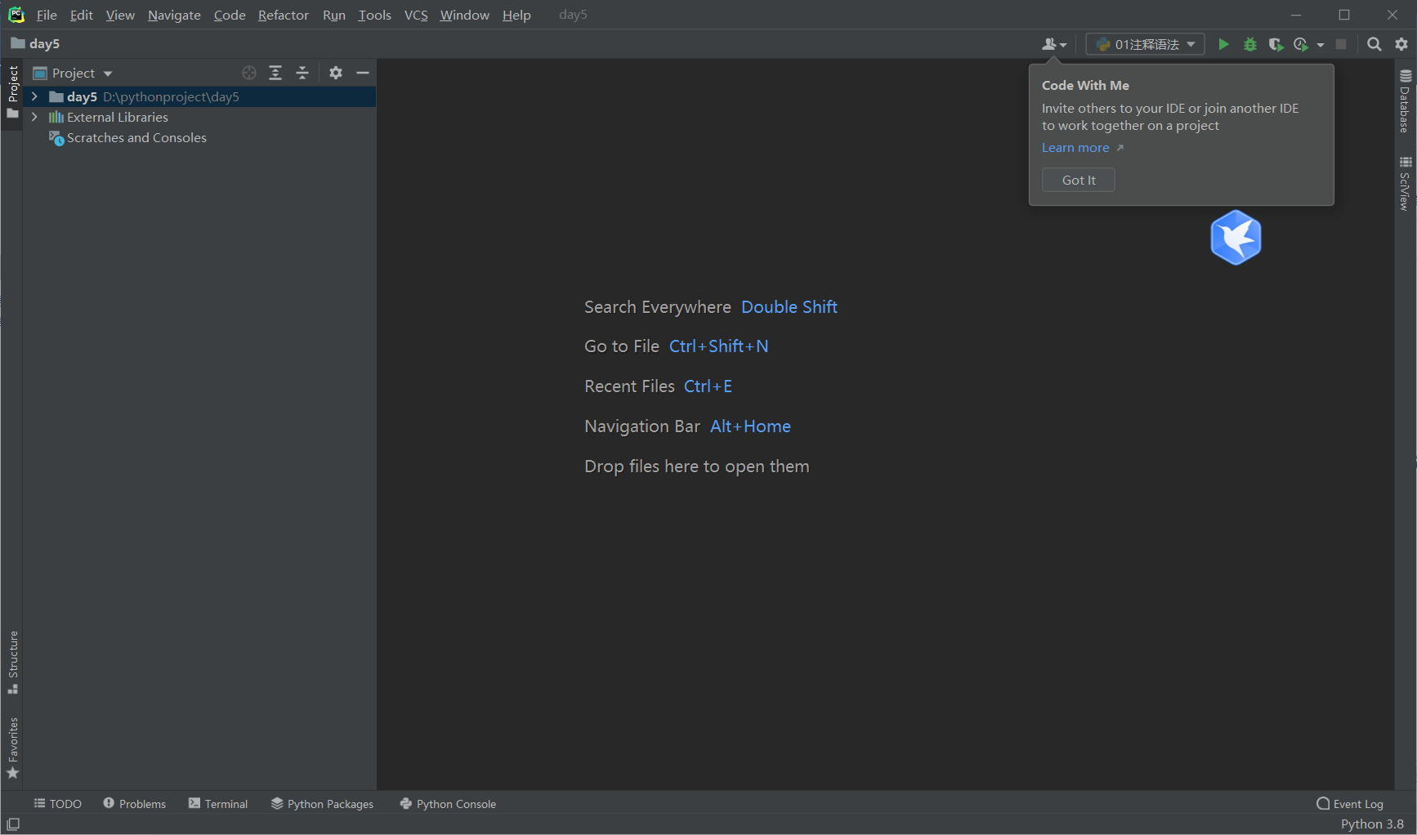Viewport: 1417px width, 835px height.
Task: Open the VCS menu
Action: tap(416, 15)
